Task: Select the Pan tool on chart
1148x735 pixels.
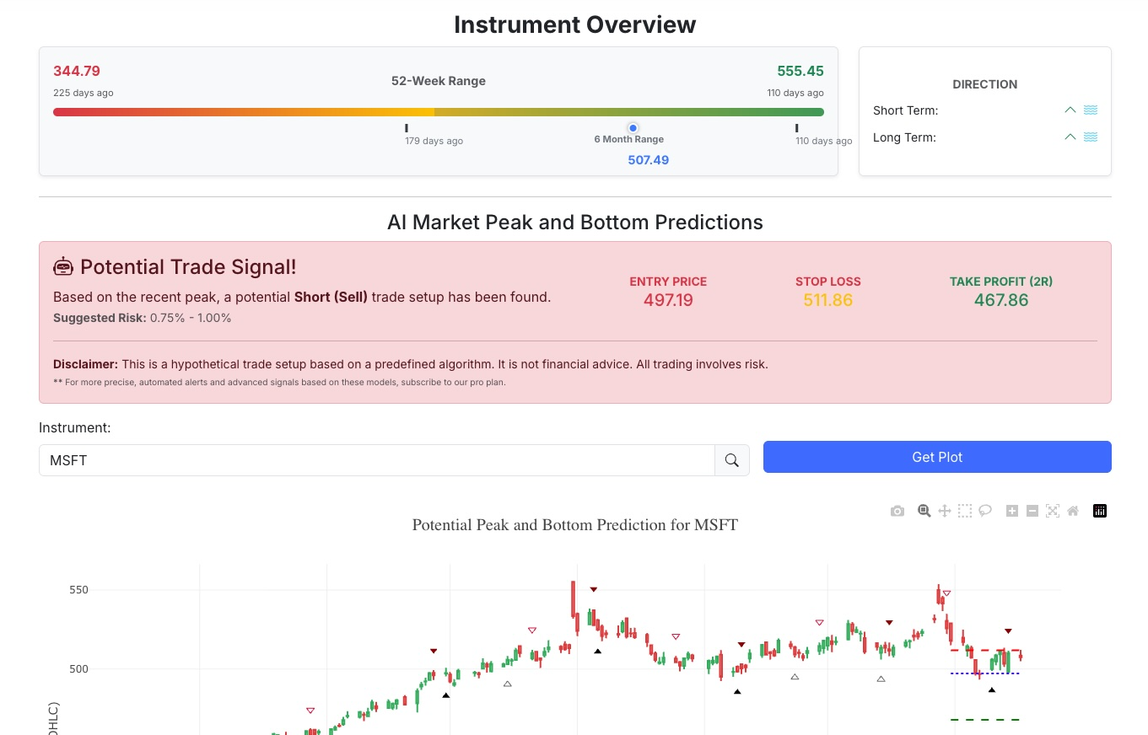Action: 945,511
